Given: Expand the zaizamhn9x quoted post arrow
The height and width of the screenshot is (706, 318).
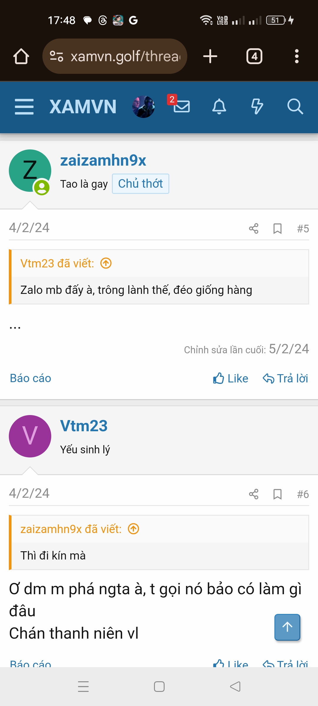Looking at the screenshot, I should 133,529.
